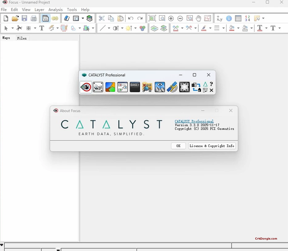Click the satellite icon in CATALYST toolbar

172,87
